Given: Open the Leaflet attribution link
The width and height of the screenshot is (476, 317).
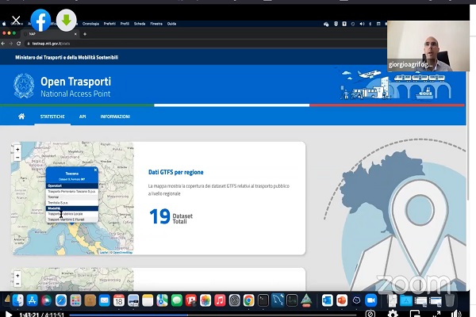Looking at the screenshot, I should [103, 252].
